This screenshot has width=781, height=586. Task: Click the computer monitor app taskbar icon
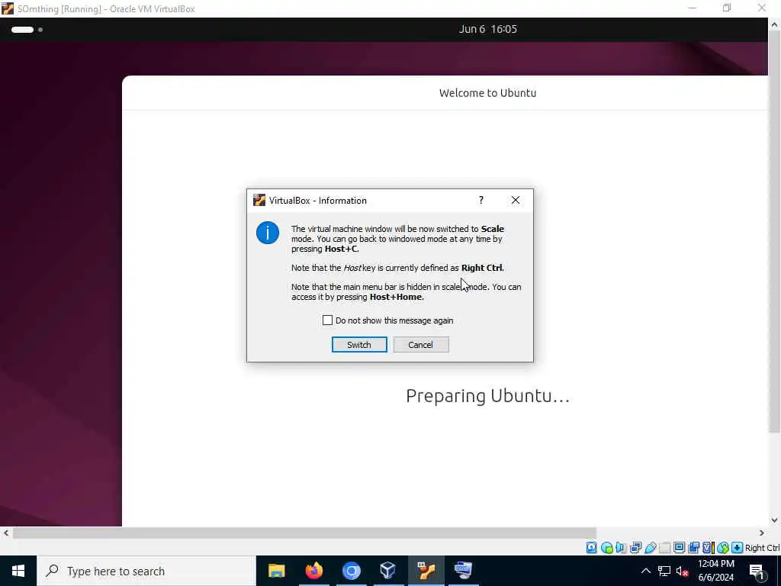point(463,571)
